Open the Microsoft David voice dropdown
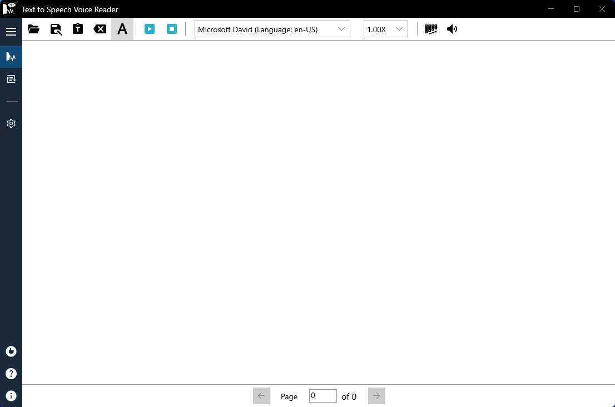 (272, 29)
